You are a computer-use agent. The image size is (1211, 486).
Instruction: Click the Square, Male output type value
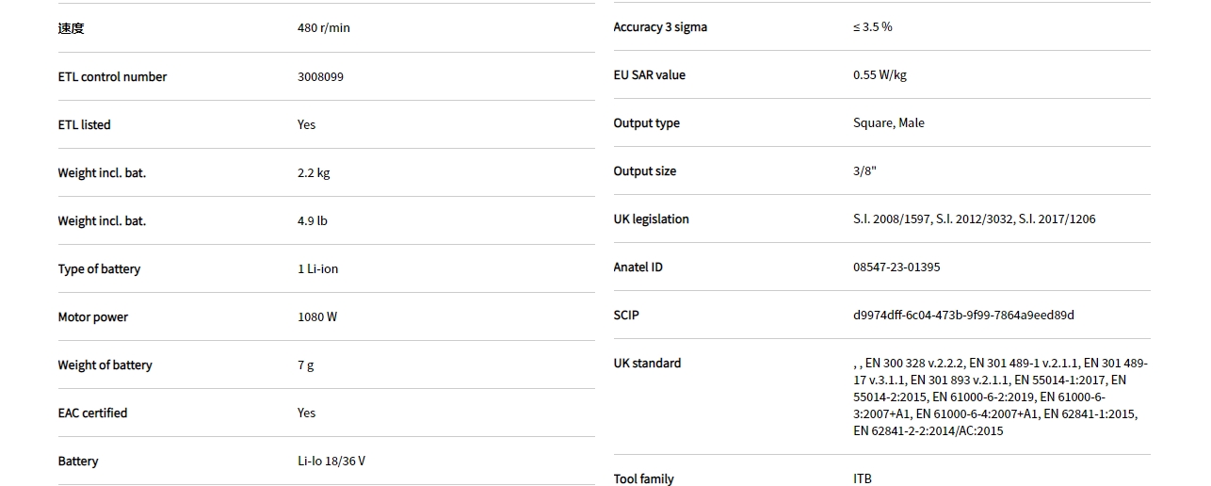pyautogui.click(x=888, y=123)
